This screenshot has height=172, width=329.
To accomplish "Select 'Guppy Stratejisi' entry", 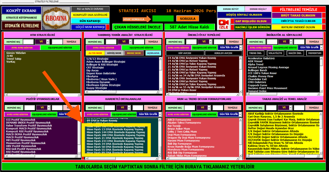I will 97,88.
